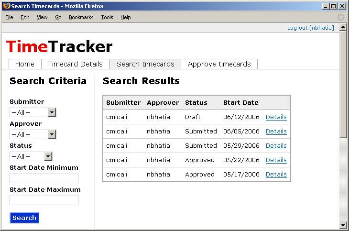Click the scrollbar up arrow

(343, 27)
